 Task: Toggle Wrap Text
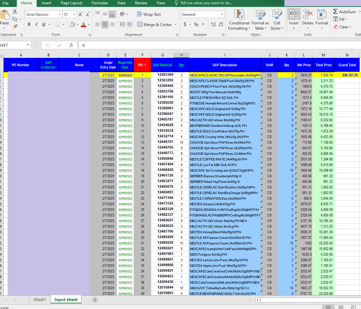tap(149, 14)
